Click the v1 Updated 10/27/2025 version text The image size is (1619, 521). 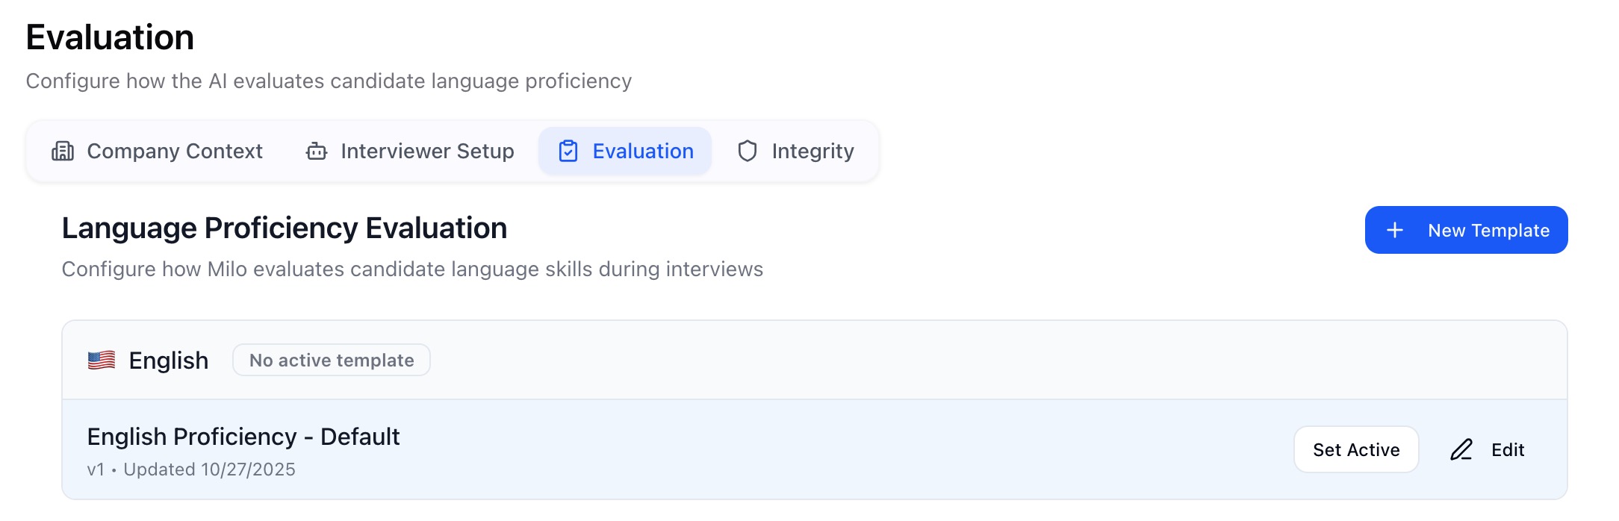[x=191, y=469]
